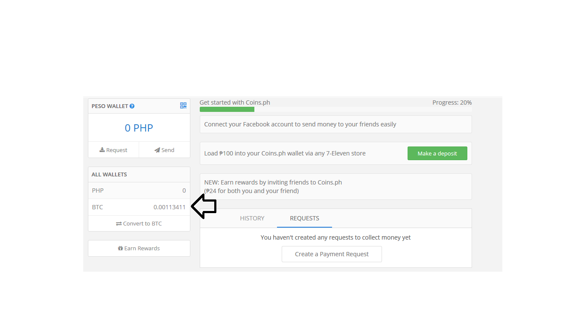Click Create a Payment Request
This screenshot has width=583, height=328.
coord(332,254)
